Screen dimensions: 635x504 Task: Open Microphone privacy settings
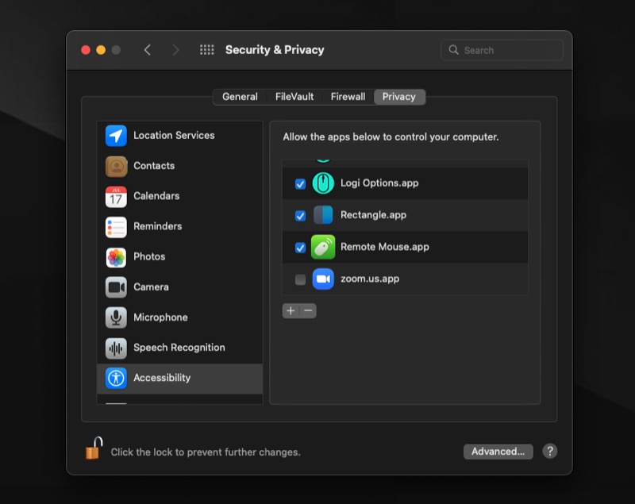coord(160,317)
